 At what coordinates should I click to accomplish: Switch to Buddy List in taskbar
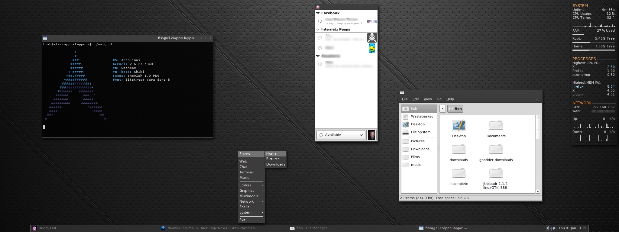(x=47, y=228)
